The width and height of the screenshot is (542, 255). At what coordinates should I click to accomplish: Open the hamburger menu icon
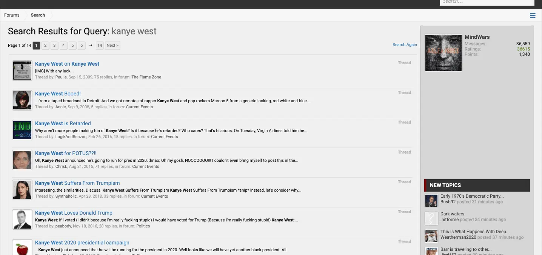pyautogui.click(x=532, y=15)
